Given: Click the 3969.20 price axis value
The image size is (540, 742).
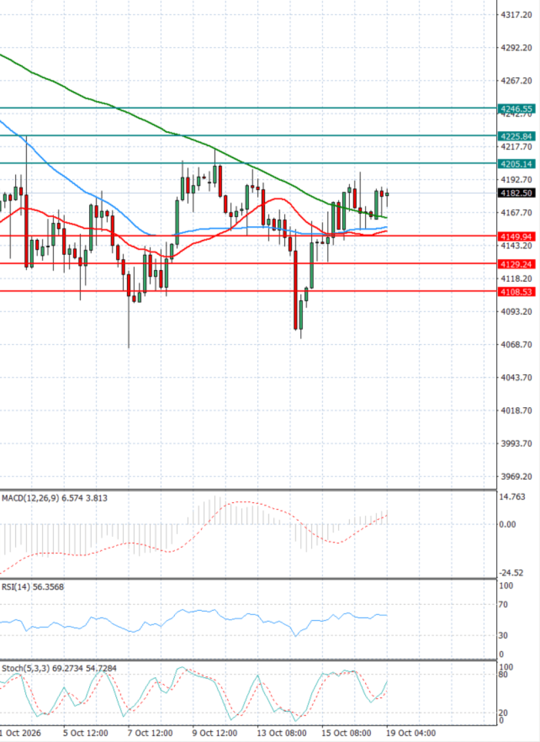Looking at the screenshot, I should pyautogui.click(x=516, y=476).
